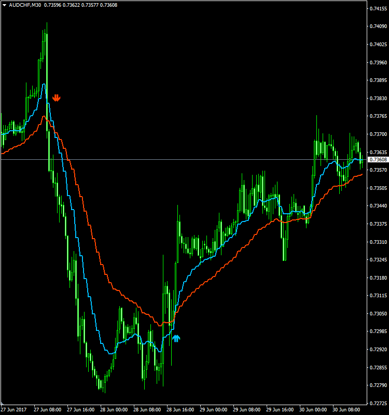Click the 0.73765 price scale label
This screenshot has width=389, height=415.
click(378, 116)
